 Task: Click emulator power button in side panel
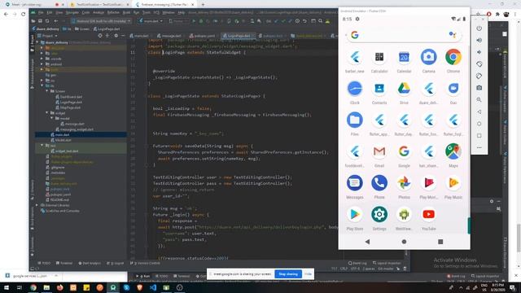tap(479, 28)
